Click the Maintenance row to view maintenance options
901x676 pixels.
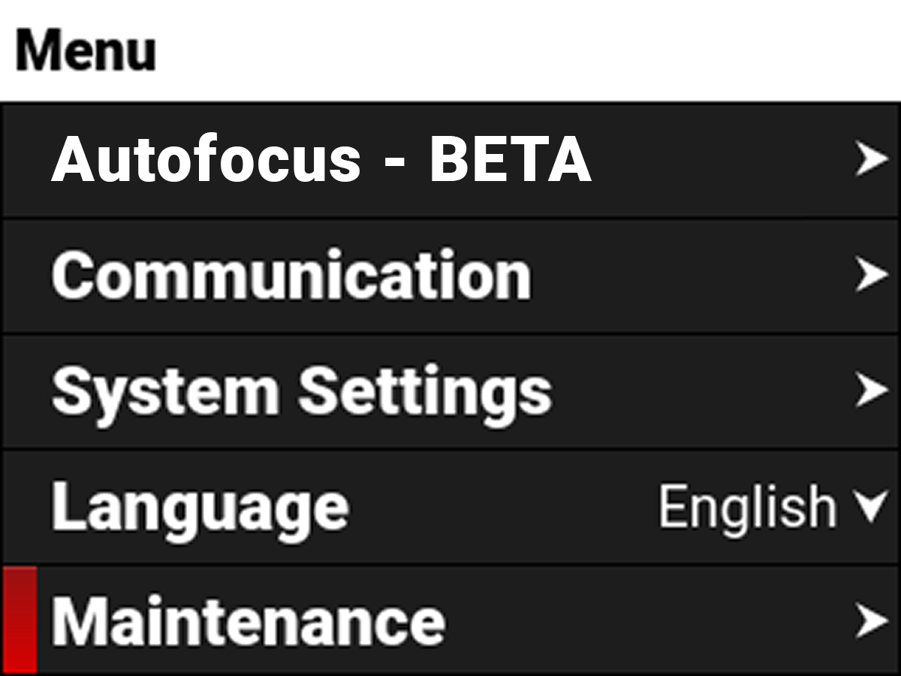point(450,619)
